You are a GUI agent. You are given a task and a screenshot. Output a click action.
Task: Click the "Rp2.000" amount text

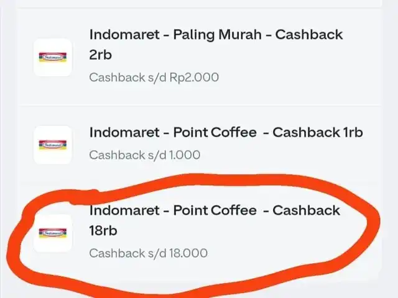point(194,77)
